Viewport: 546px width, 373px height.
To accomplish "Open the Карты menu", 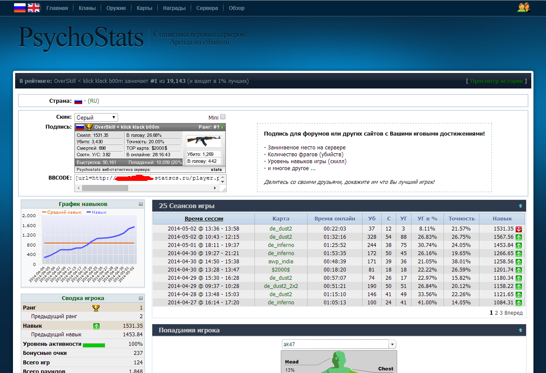I will click(144, 8).
